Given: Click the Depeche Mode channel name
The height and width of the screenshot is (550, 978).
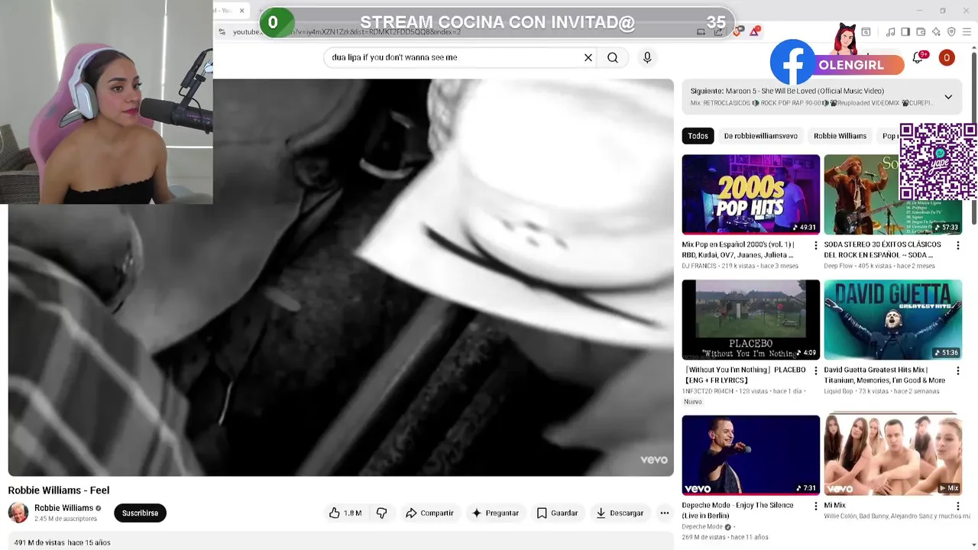Looking at the screenshot, I should coord(702,527).
